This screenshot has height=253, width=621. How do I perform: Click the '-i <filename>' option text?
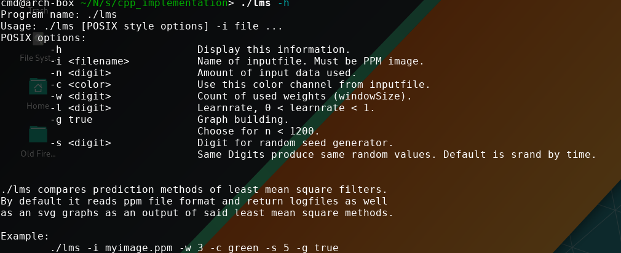tap(90, 61)
